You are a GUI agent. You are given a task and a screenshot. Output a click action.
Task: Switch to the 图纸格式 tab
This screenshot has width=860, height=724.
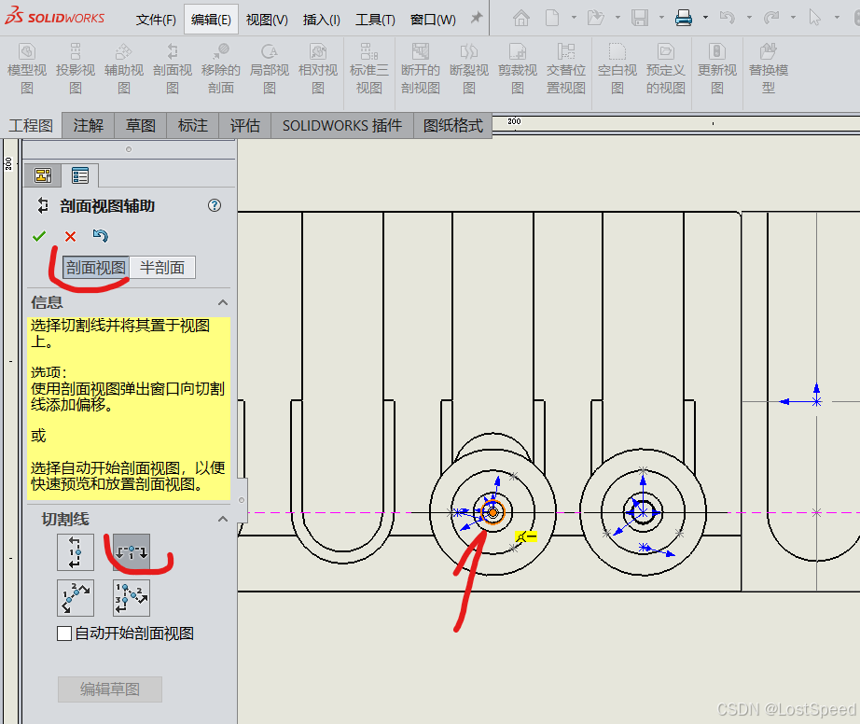pyautogui.click(x=453, y=126)
